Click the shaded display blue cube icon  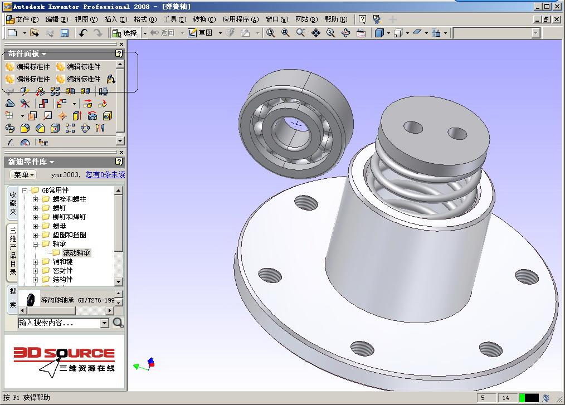coord(379,33)
